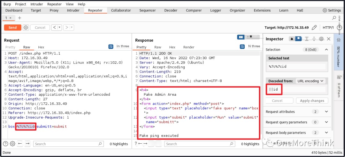Image resolution: width=345 pixels, height=157 pixels.
Task: Jump to previous response search match
Action: [x=140, y=144]
